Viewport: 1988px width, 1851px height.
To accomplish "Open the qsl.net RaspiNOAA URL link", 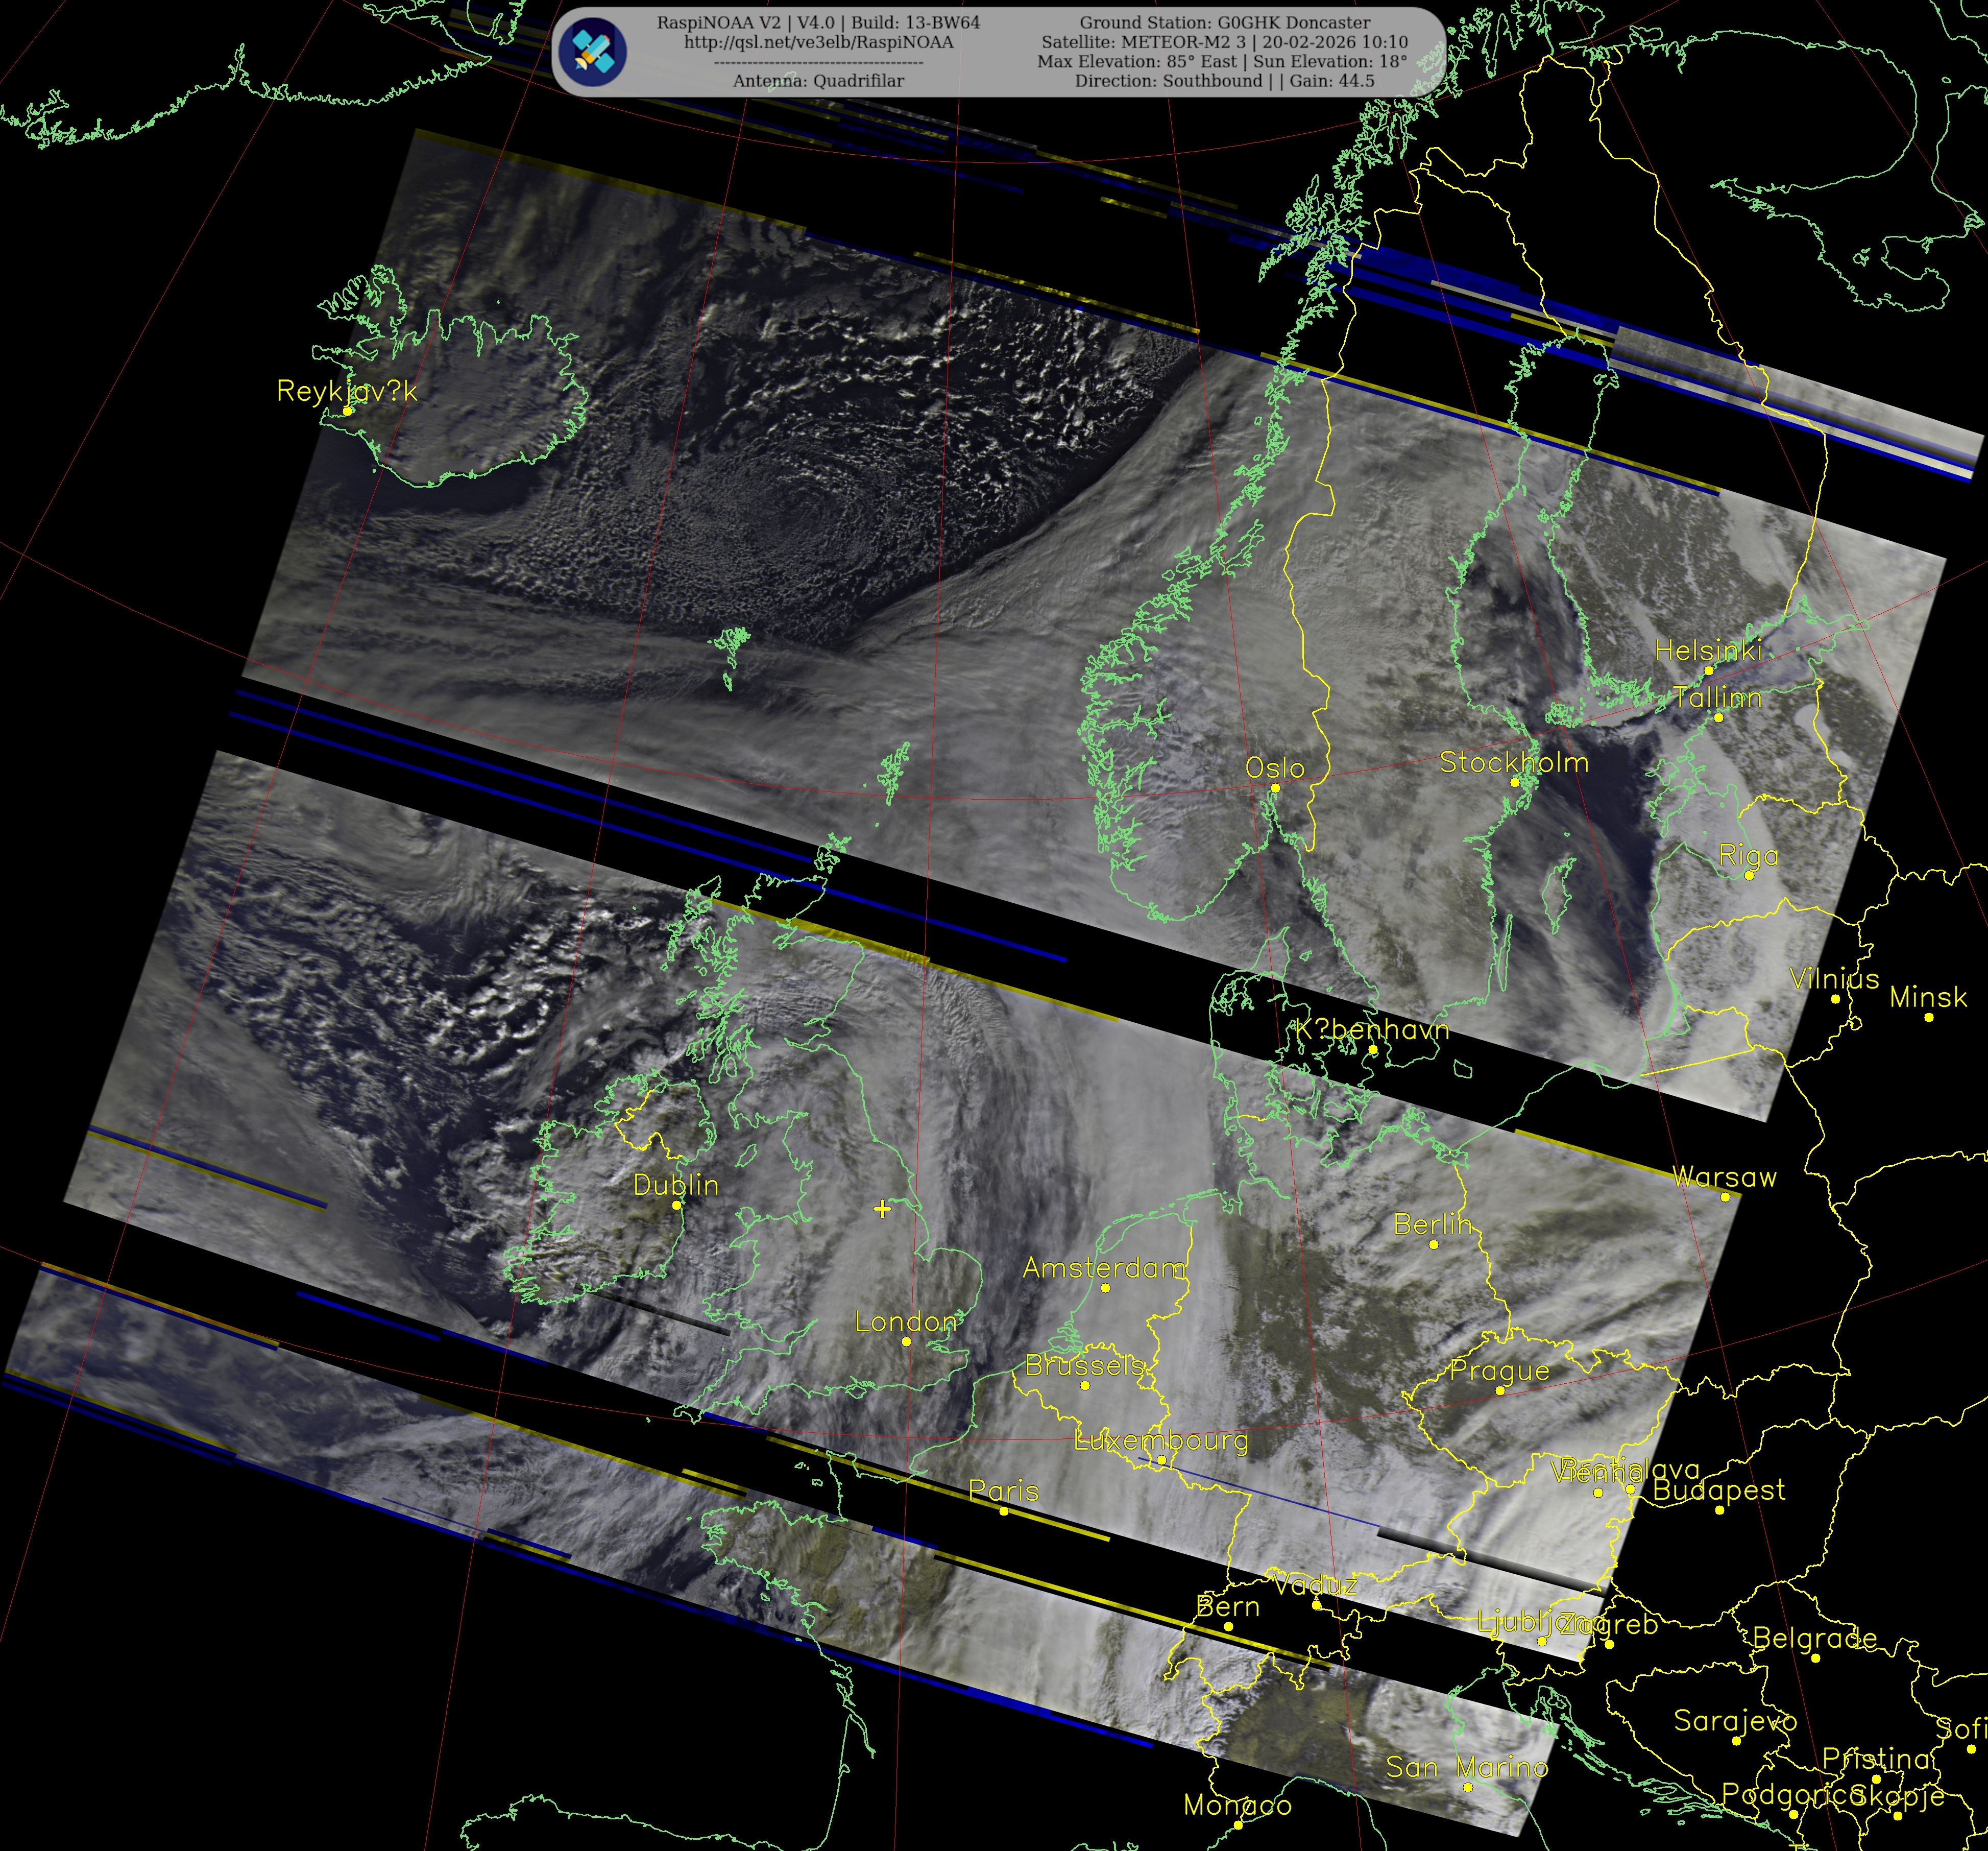I will pyautogui.click(x=818, y=42).
